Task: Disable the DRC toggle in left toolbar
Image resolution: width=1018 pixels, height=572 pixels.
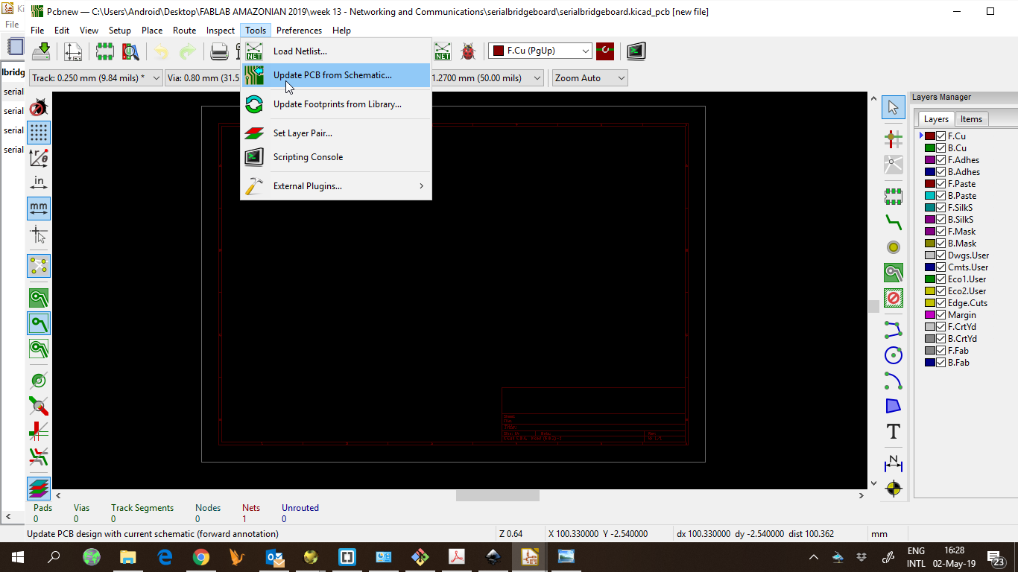Action: [39, 107]
